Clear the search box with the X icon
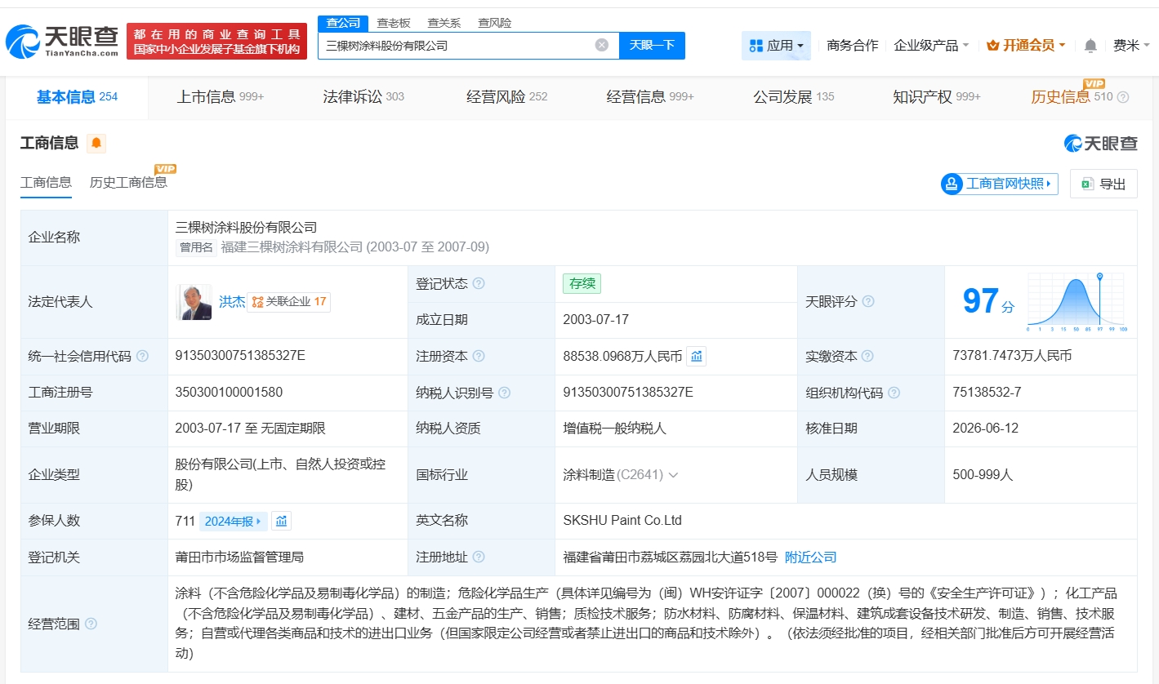The image size is (1159, 684). [602, 46]
